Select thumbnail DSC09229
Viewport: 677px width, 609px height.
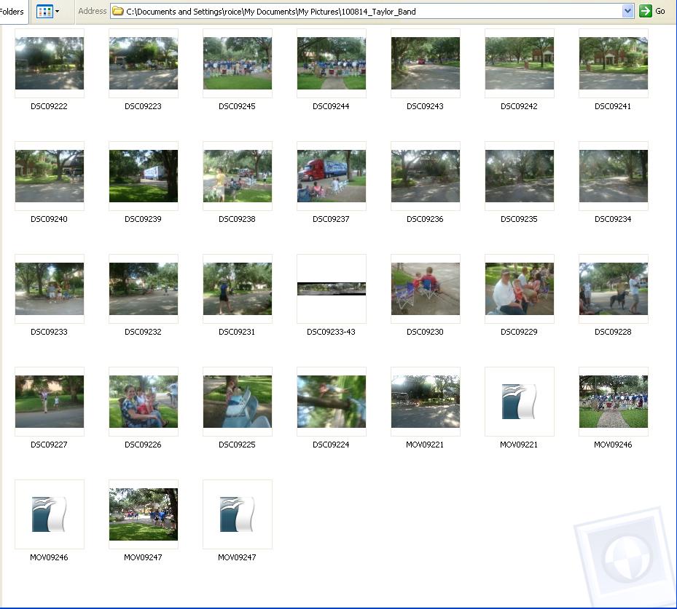520,289
